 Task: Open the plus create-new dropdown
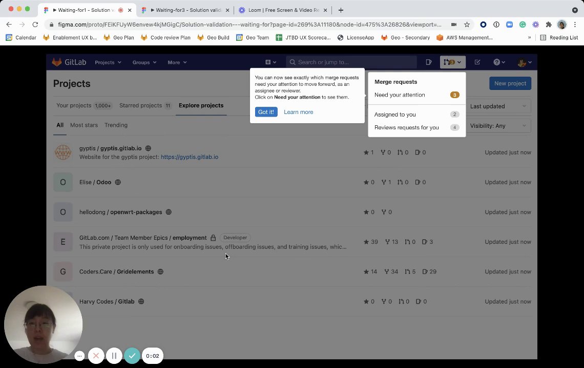coord(271,62)
